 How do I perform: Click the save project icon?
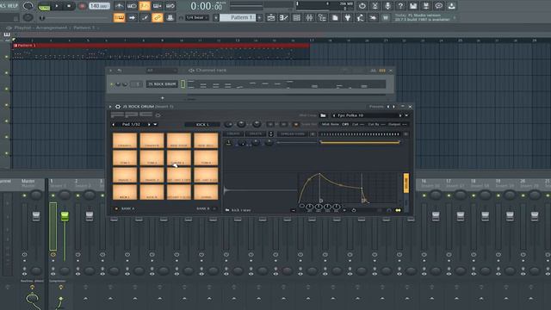click(413, 6)
